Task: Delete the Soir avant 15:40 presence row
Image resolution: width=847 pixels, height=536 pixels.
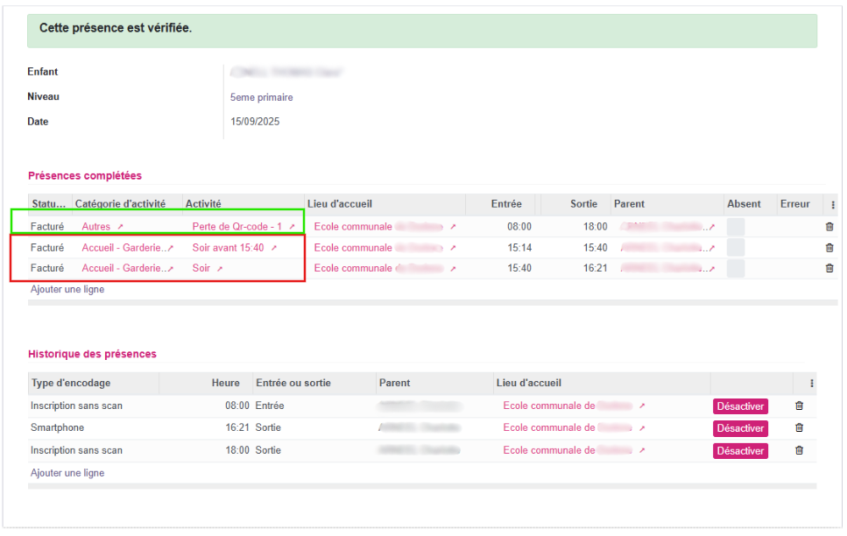Action: [x=829, y=248]
